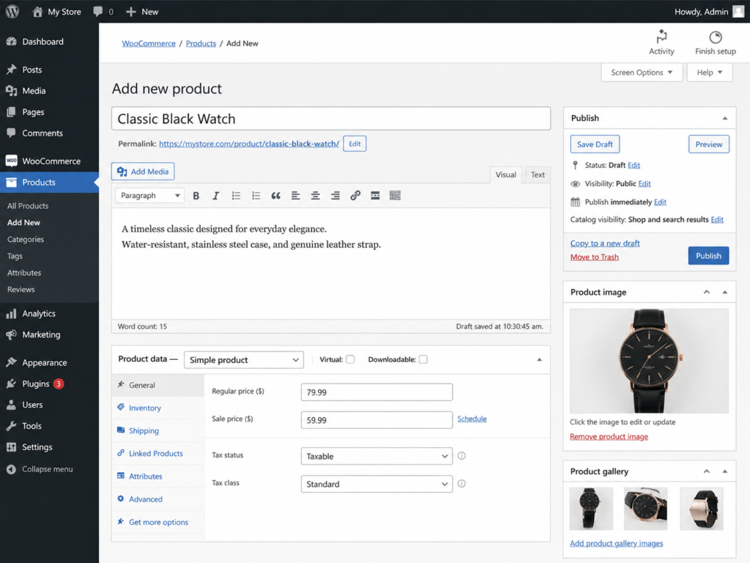Image resolution: width=750 pixels, height=563 pixels.
Task: Open All Products submenu item
Action: [28, 206]
